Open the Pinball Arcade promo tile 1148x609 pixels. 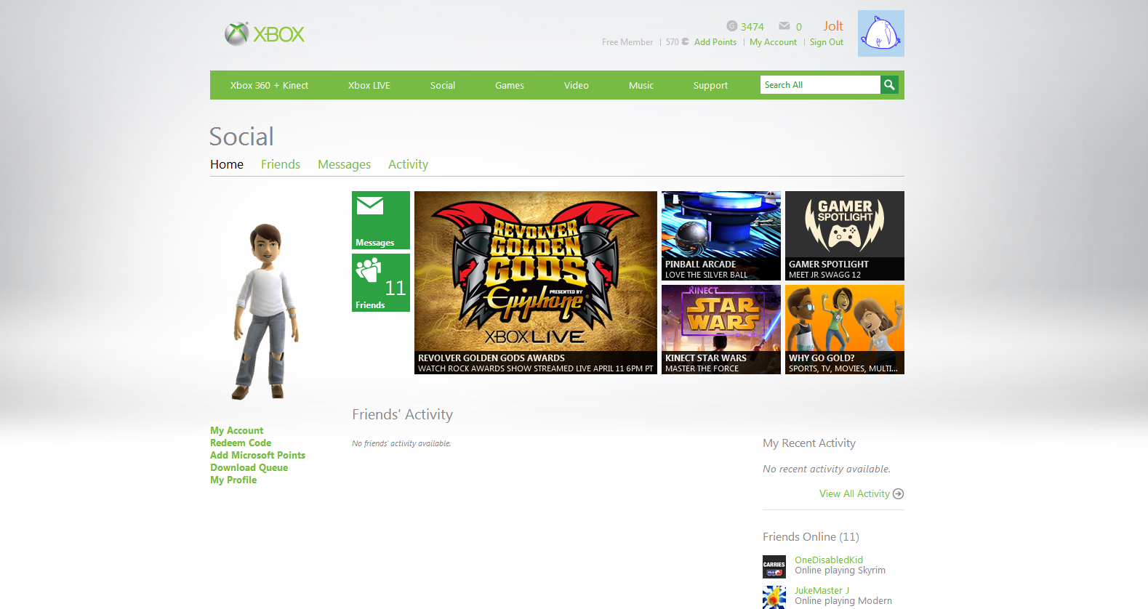[x=721, y=235]
